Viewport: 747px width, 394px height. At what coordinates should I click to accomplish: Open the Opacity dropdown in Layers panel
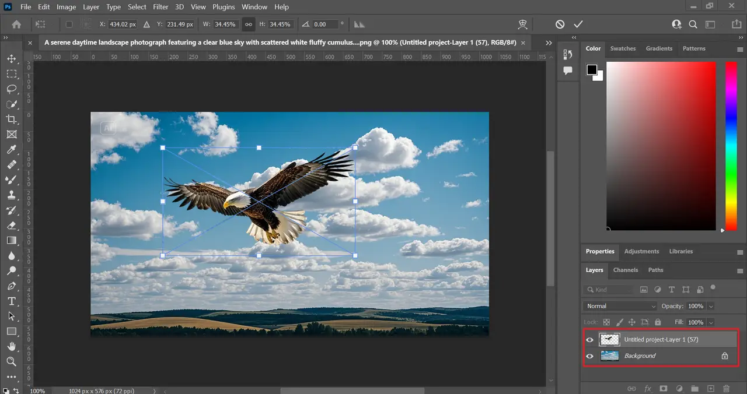click(710, 306)
